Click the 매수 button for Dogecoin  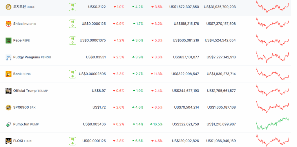73,7
